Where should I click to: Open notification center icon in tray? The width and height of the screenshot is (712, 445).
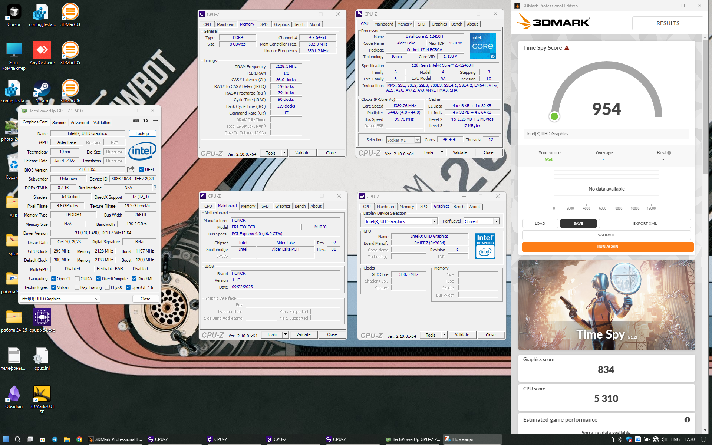(x=703, y=439)
